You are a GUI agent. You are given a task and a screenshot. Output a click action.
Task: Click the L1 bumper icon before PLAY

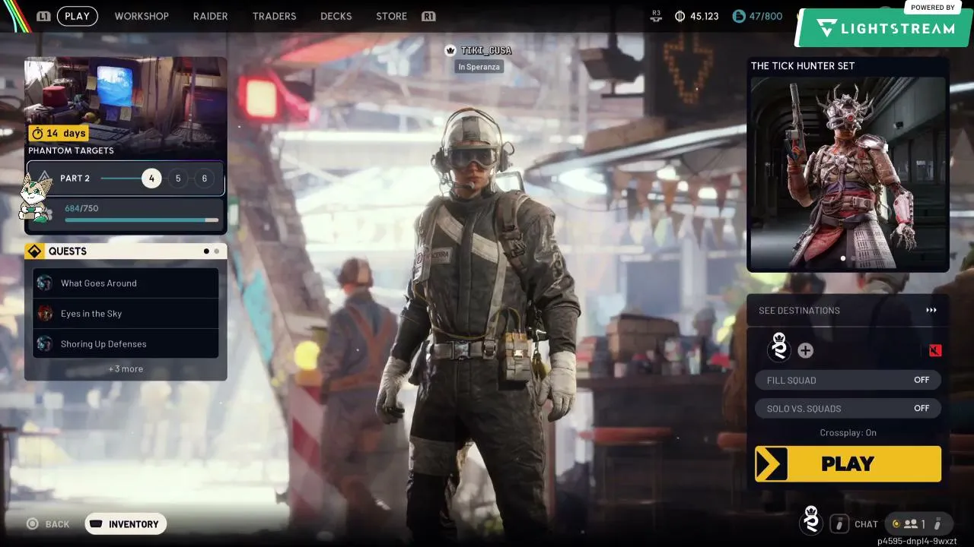coord(44,16)
